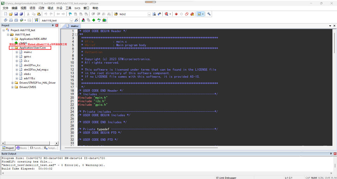Screen dimensions: 337x179
Task: Open the SVCS menu
Action: [77, 8]
